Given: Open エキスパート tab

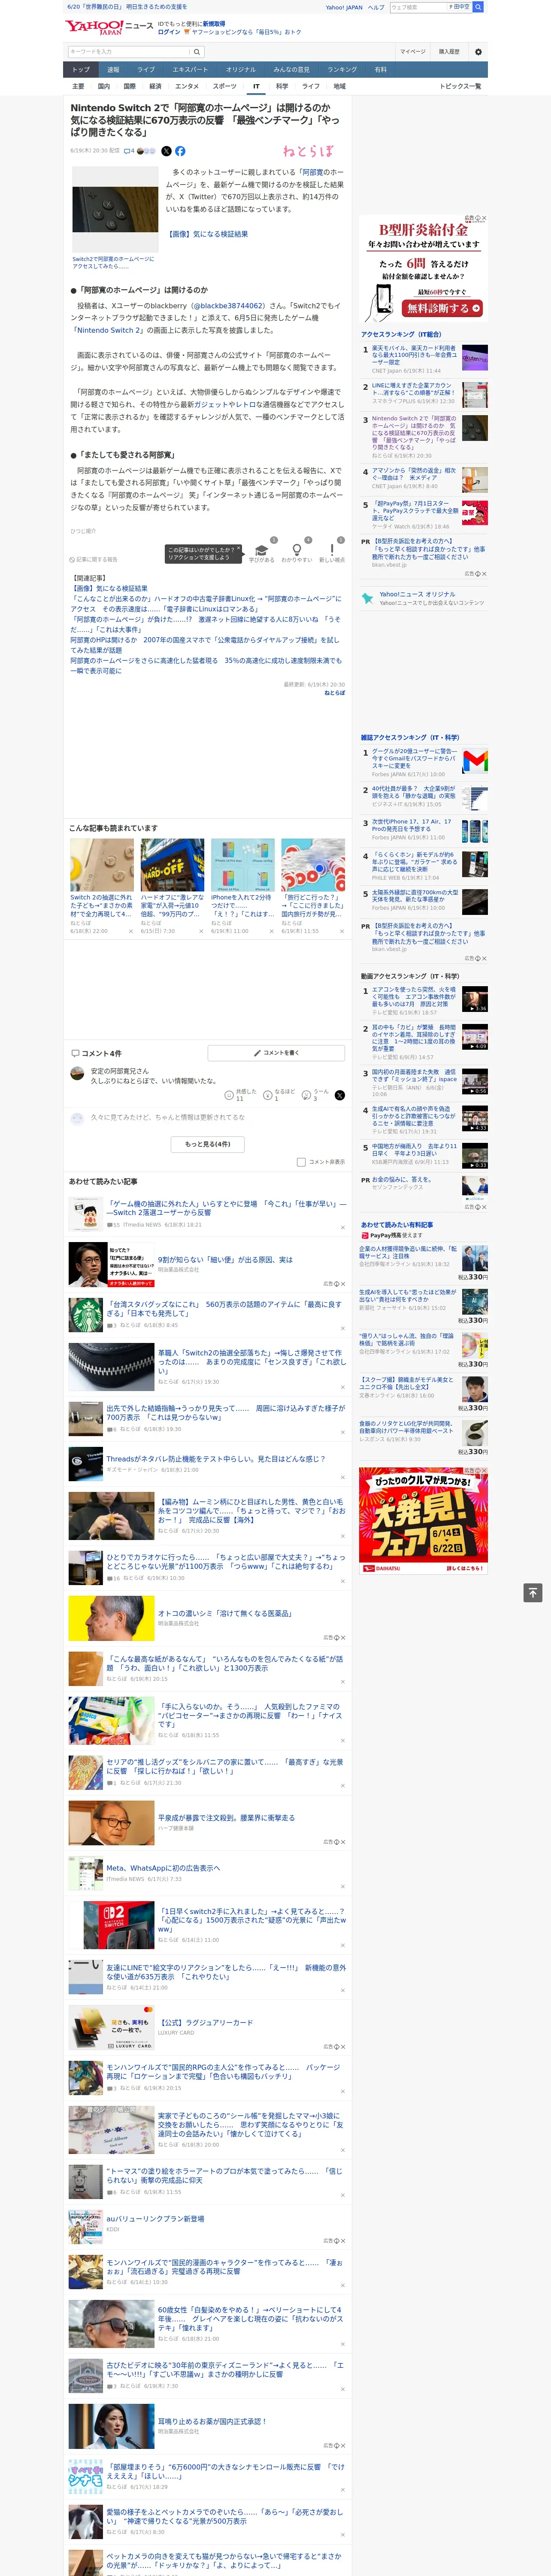Looking at the screenshot, I should click(x=190, y=70).
